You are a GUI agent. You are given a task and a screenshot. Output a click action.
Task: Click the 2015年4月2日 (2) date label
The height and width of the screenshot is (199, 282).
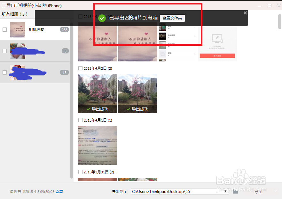(98, 68)
